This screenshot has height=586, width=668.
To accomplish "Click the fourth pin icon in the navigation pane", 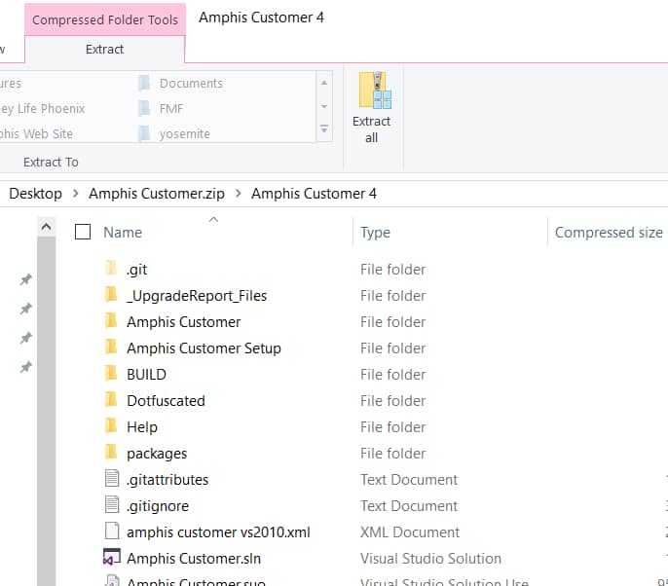I will (x=26, y=367).
